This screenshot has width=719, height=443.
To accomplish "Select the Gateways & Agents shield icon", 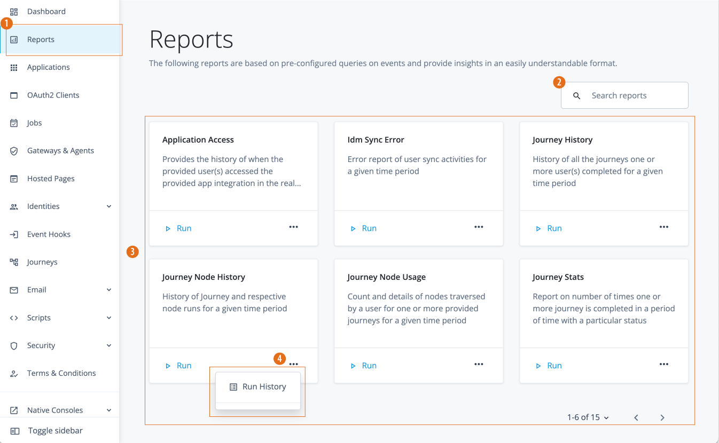I will 14,150.
